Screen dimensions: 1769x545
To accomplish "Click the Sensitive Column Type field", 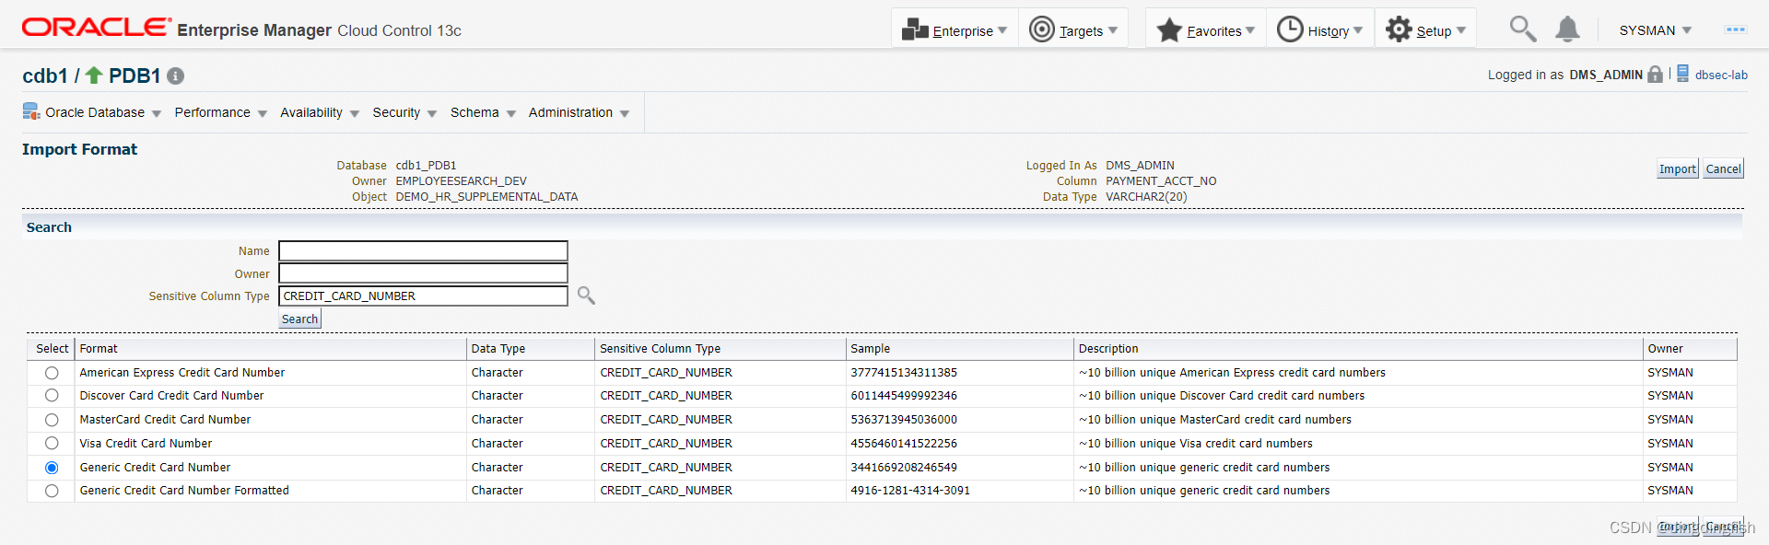I will click(423, 296).
